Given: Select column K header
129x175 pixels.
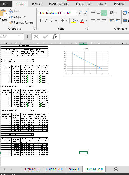Looking at the screenshot, I should click(x=83, y=43).
